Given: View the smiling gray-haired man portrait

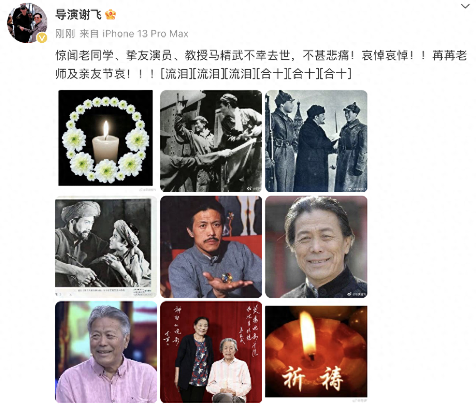Looking at the screenshot, I should [x=316, y=246].
